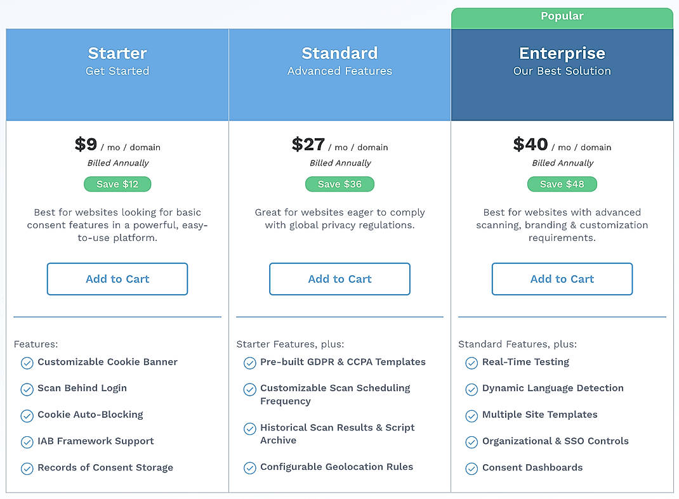Select the checkmark next to Pre-built GDPR & CCPA Templates
The image size is (679, 499).
pos(249,363)
